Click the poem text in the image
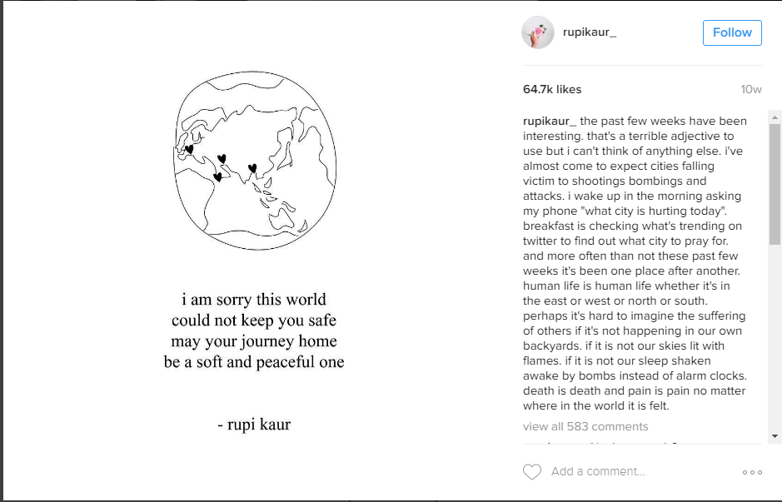The image size is (782, 502). (254, 331)
